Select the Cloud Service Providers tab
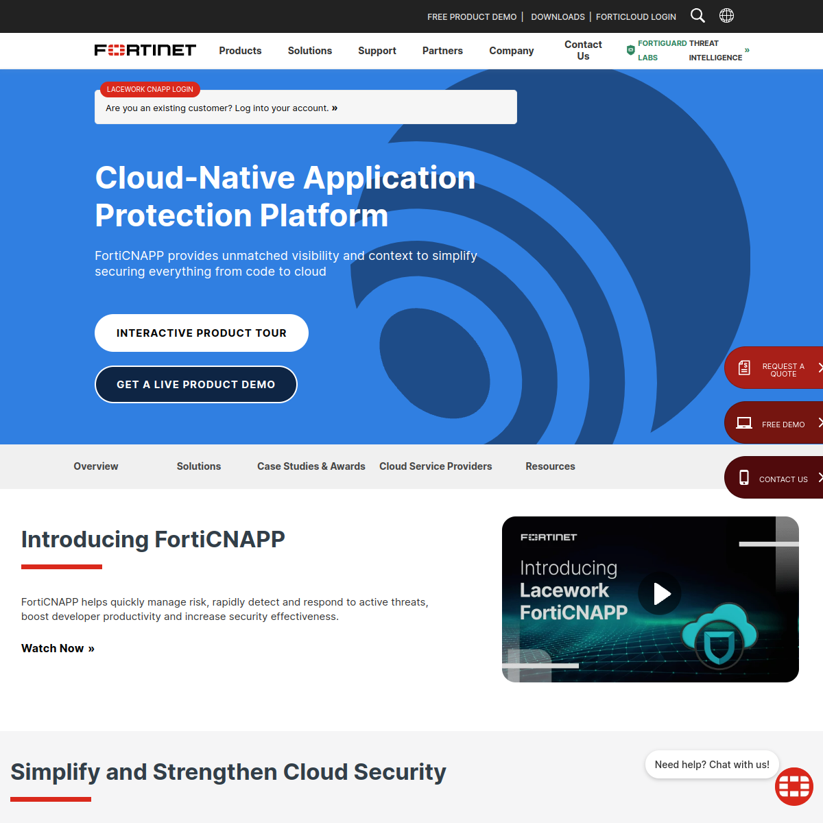Viewport: 823px width, 823px height. pyautogui.click(x=436, y=466)
